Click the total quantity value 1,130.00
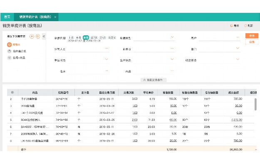260x164 pixels. point(172,149)
